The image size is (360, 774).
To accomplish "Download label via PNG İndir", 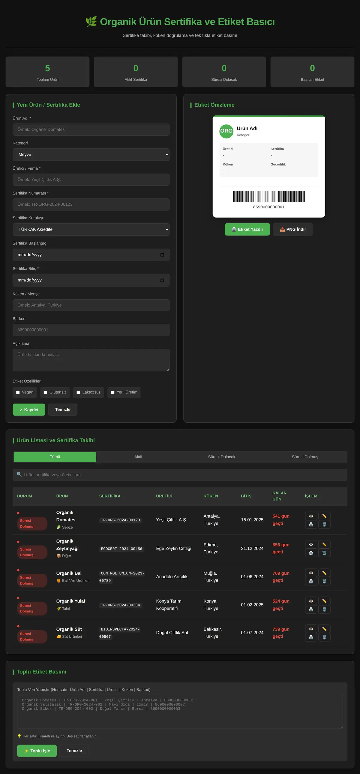I will [293, 229].
